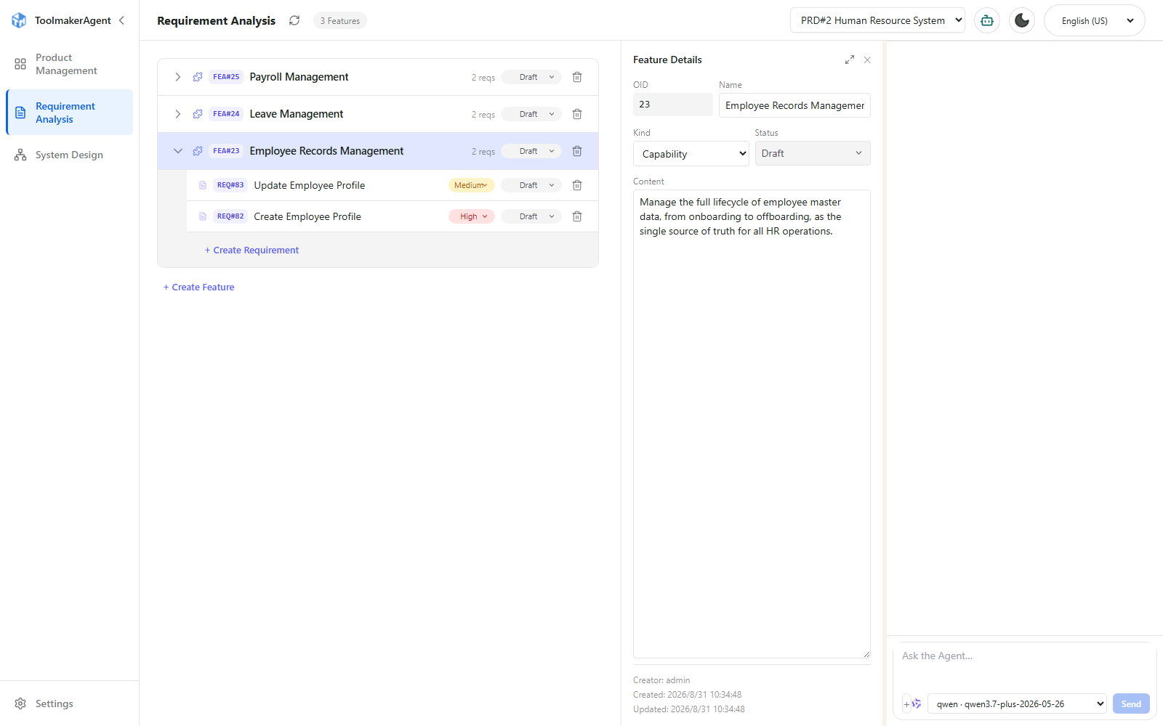Open the Update Employee Profile requirement
The height and width of the screenshot is (726, 1163).
coord(310,185)
